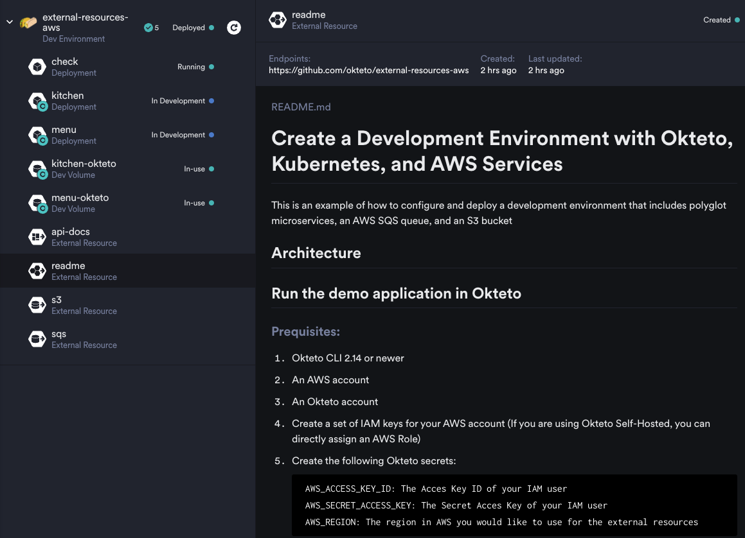Click the kitchen deployment icon
Screen dimensions: 745x538
tap(37, 101)
